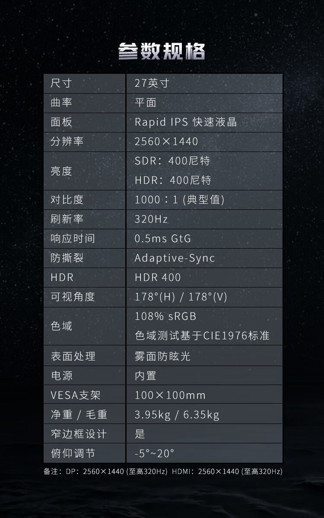Click the 对比度 row label
Viewport: 324px width, 518px height.
click(67, 200)
